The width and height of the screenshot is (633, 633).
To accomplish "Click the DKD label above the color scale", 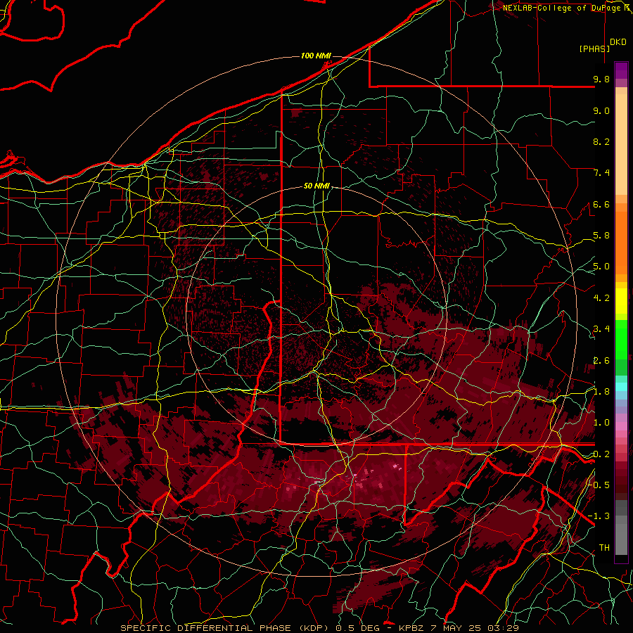I will (618, 42).
